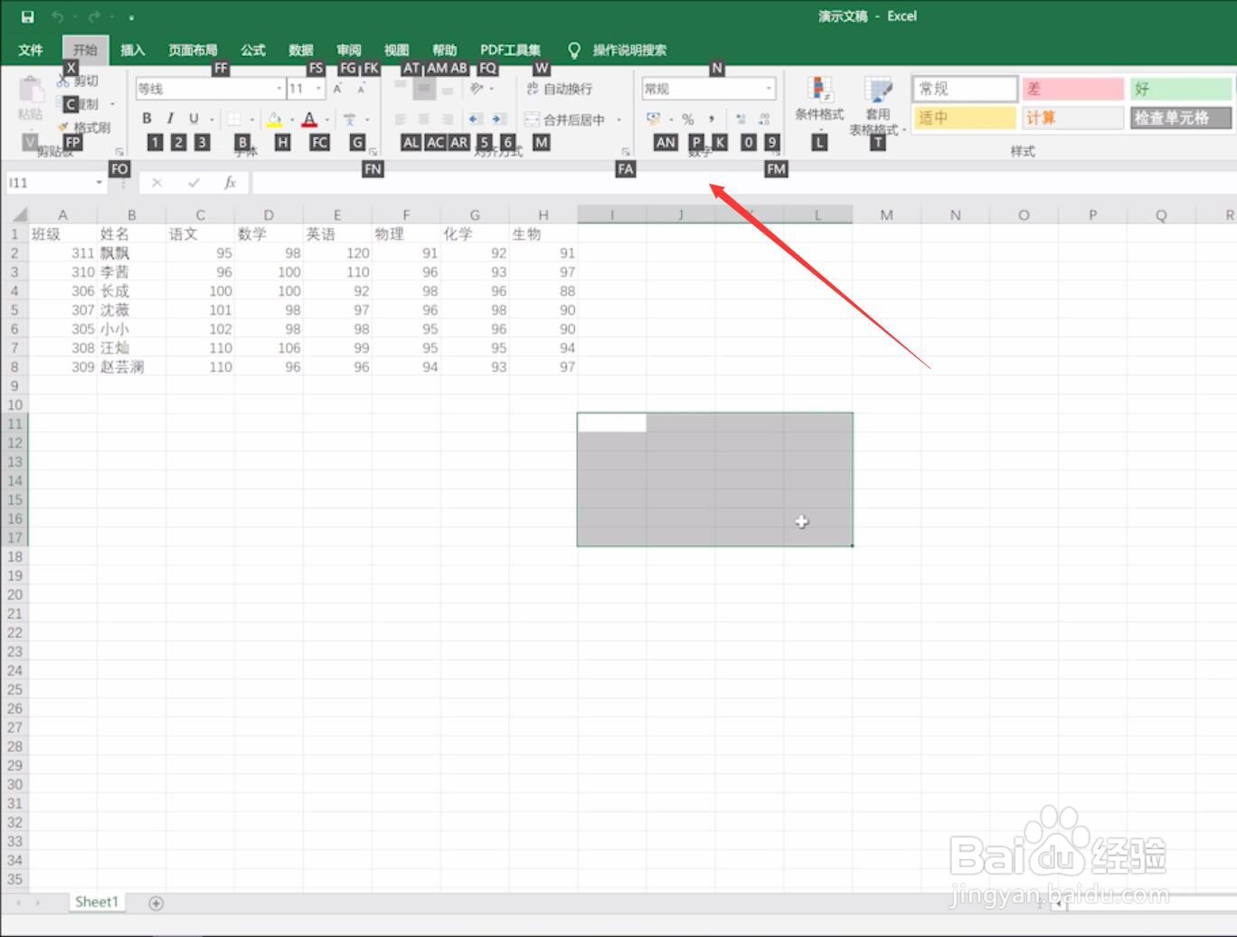Click the 剪切 (Cut) button
This screenshot has width=1237, height=937.
point(79,80)
